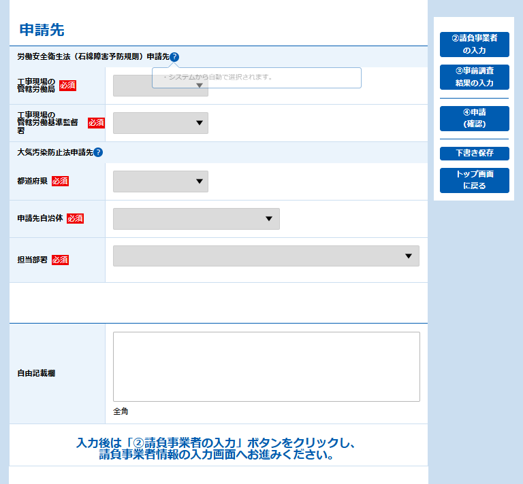The height and width of the screenshot is (484, 523).
Task: Click the 必須 badge beside 都道府県
Action: [x=60, y=181]
